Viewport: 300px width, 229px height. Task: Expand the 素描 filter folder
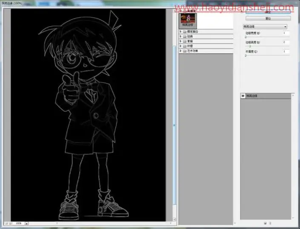180,41
